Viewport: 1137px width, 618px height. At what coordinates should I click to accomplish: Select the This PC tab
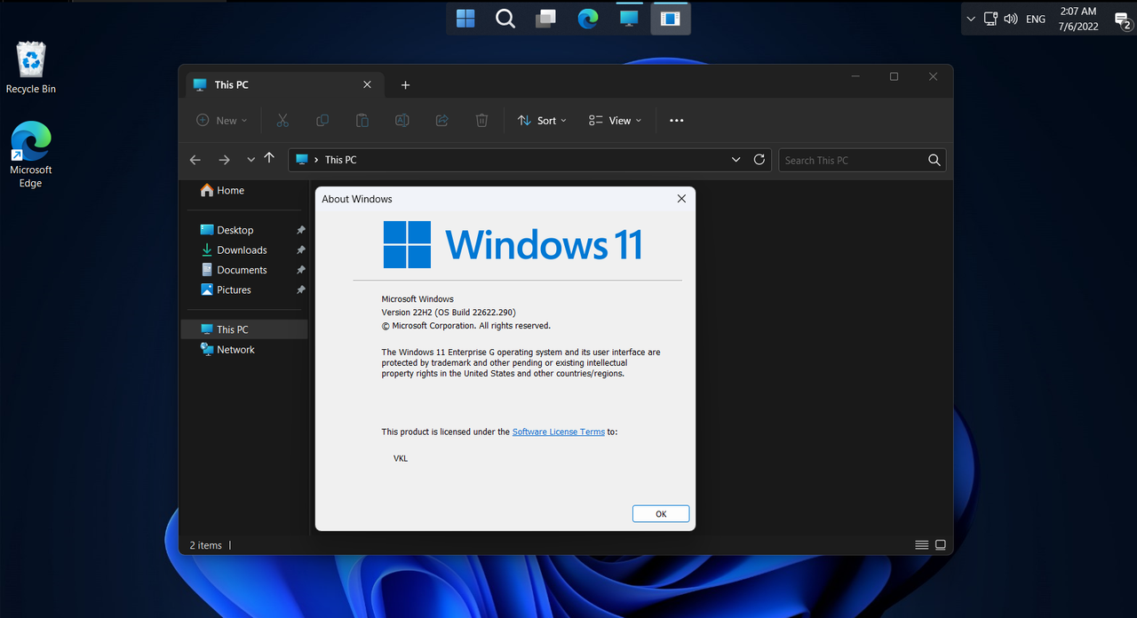[x=285, y=85]
